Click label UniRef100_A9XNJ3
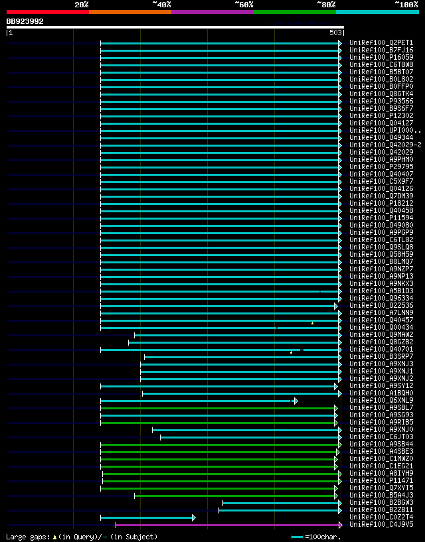Image resolution: width=425 pixels, height=542 pixels. 381,364
